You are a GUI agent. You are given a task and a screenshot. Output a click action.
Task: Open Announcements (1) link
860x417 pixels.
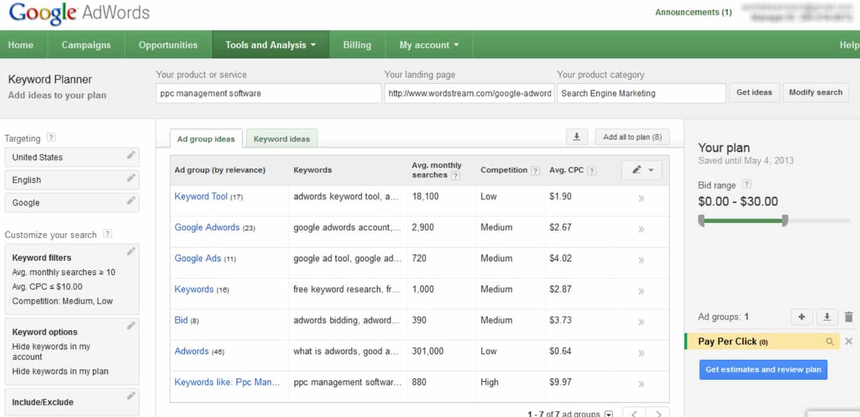[693, 12]
